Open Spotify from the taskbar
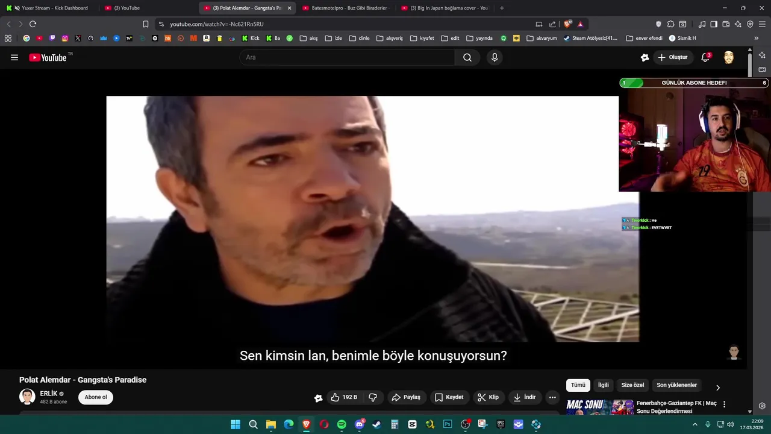The height and width of the screenshot is (434, 771). (342, 424)
